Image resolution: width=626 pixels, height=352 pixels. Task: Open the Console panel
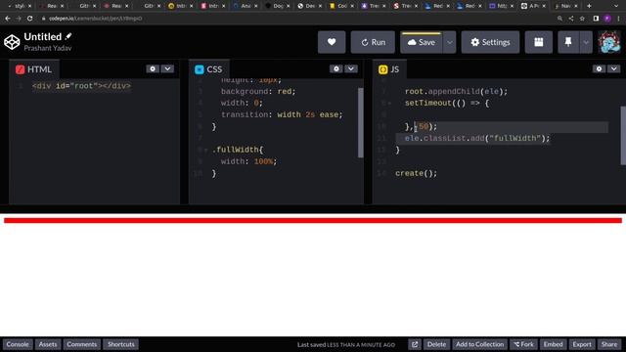[18, 344]
